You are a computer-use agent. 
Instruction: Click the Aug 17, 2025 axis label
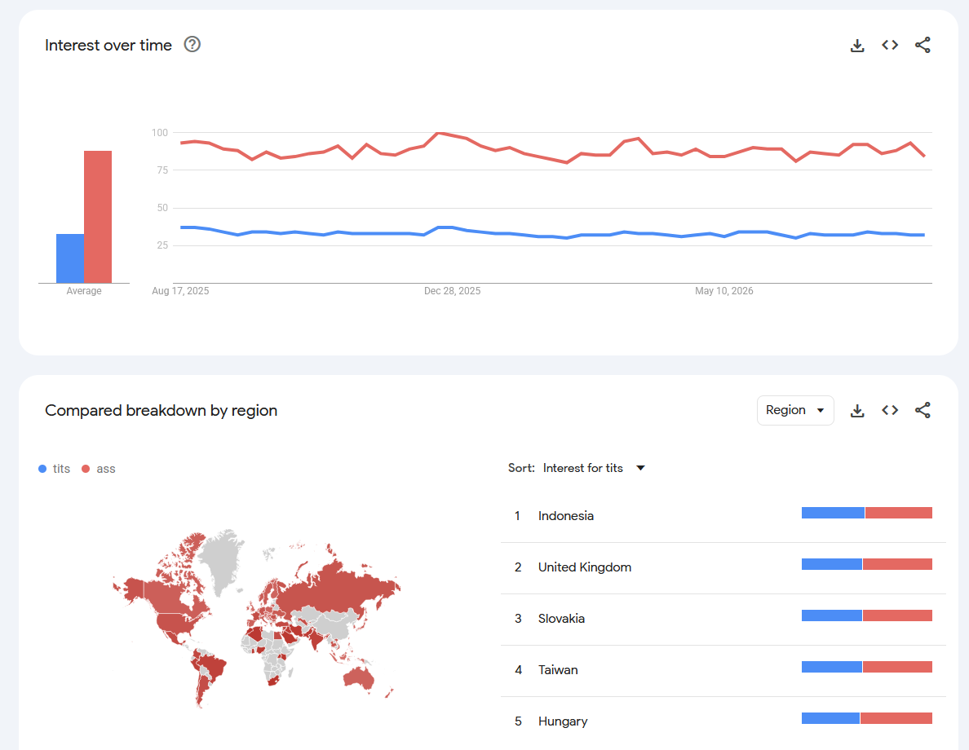180,291
